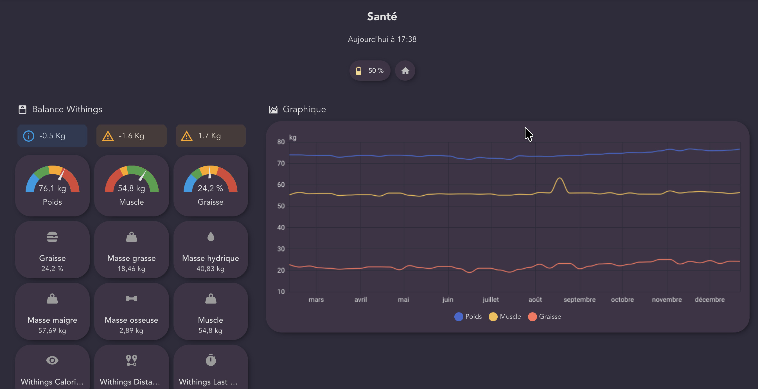Click the 1.7 Kg warning badge
Screen dimensions: 758x389
coord(210,136)
